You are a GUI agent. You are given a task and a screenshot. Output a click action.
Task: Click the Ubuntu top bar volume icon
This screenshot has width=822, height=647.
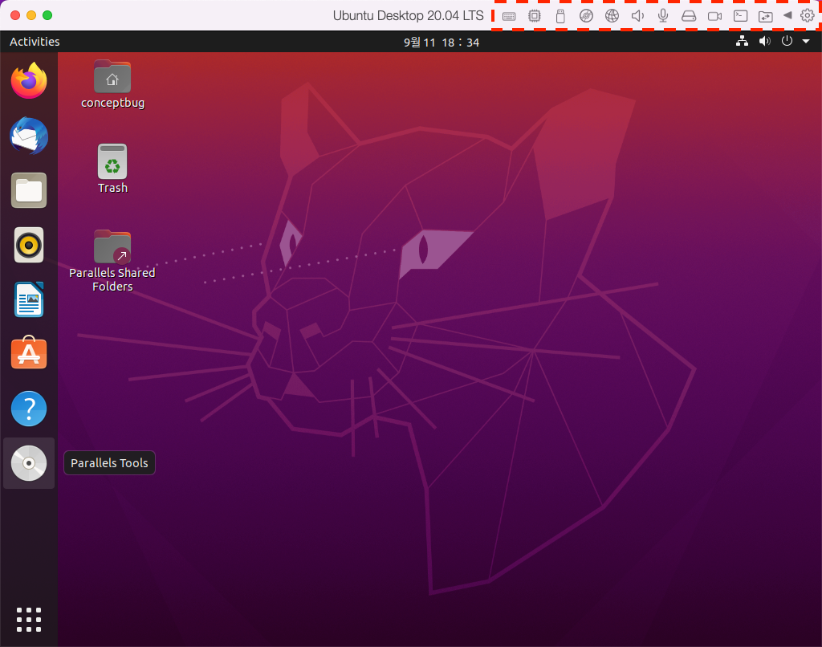point(765,41)
